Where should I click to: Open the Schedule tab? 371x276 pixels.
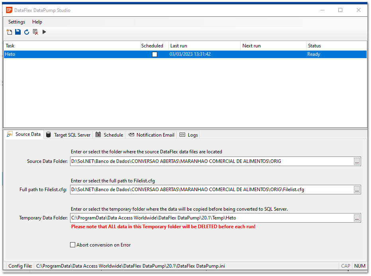point(109,135)
